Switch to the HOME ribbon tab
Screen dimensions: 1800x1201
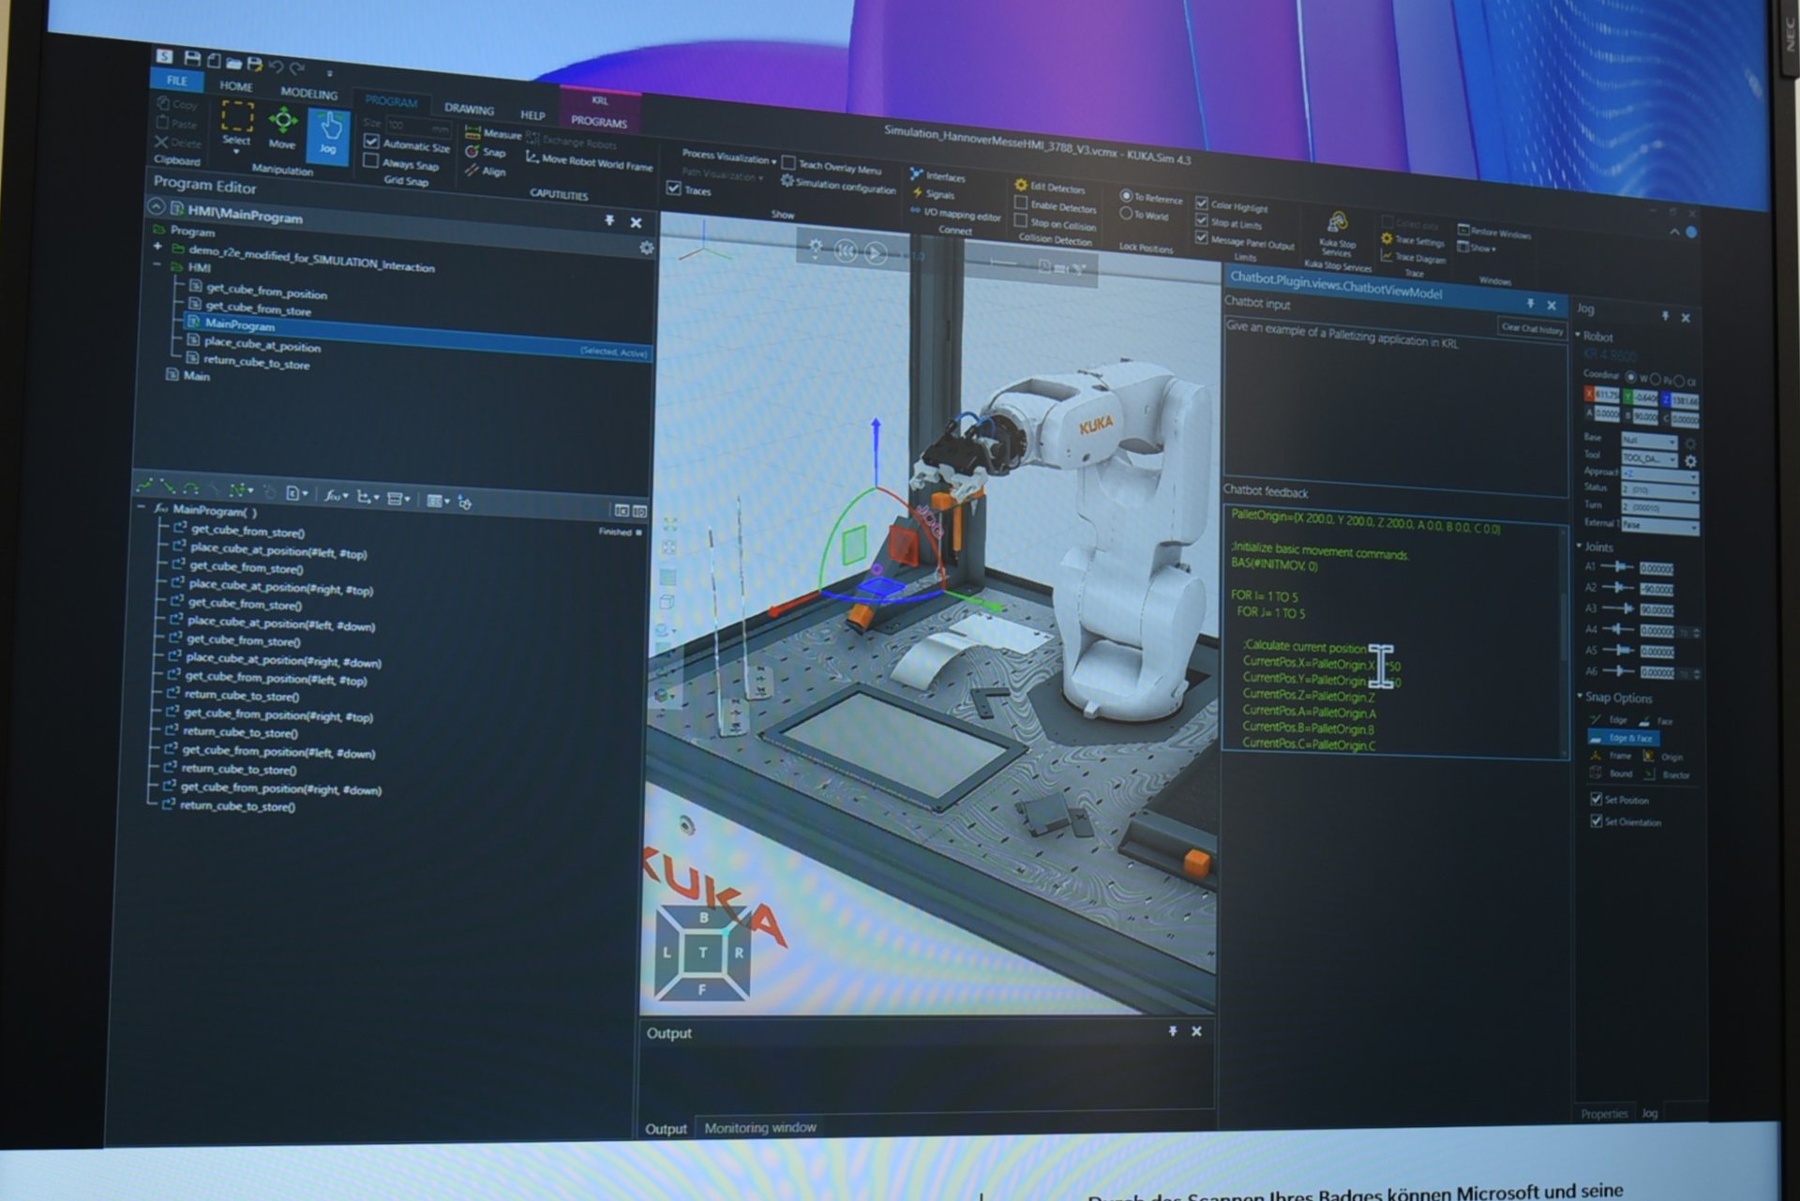click(236, 86)
